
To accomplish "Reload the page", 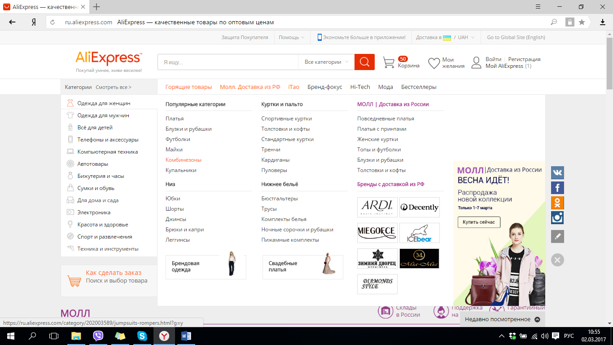I will (x=53, y=22).
